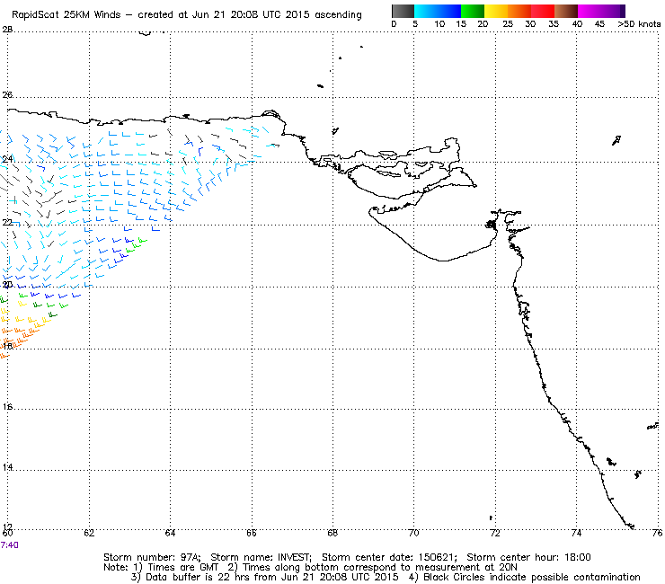Click the "RapidScat 25KM Winds" title text

coord(66,14)
